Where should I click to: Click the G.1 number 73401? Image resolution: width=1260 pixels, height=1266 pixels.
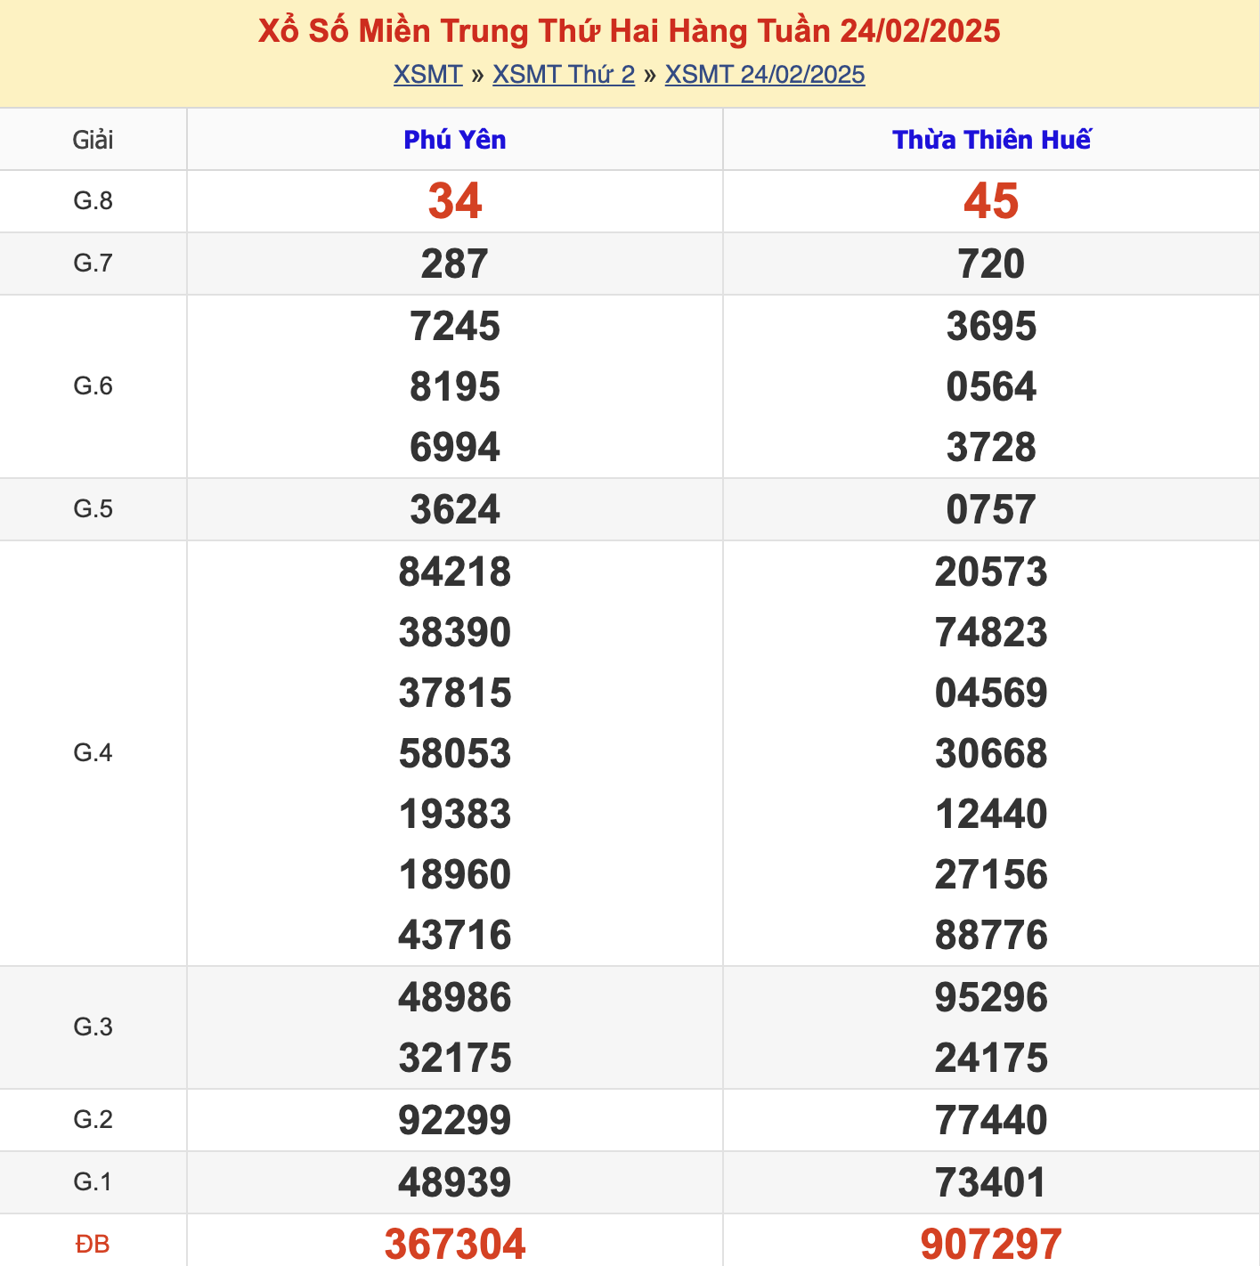point(991,1182)
